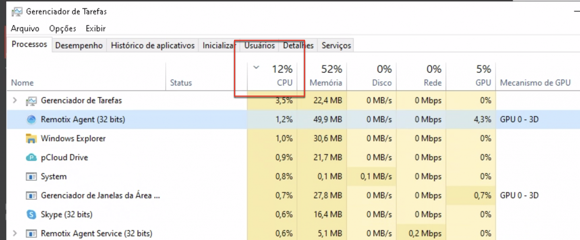Expand the Remotix Agent Service process group

(x=15, y=234)
